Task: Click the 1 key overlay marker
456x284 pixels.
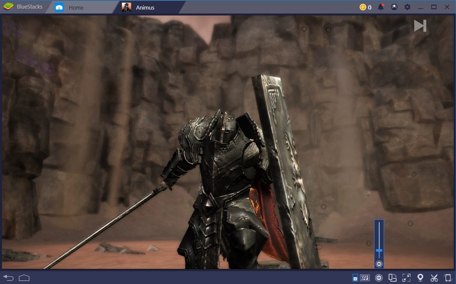Action: pos(369,243)
